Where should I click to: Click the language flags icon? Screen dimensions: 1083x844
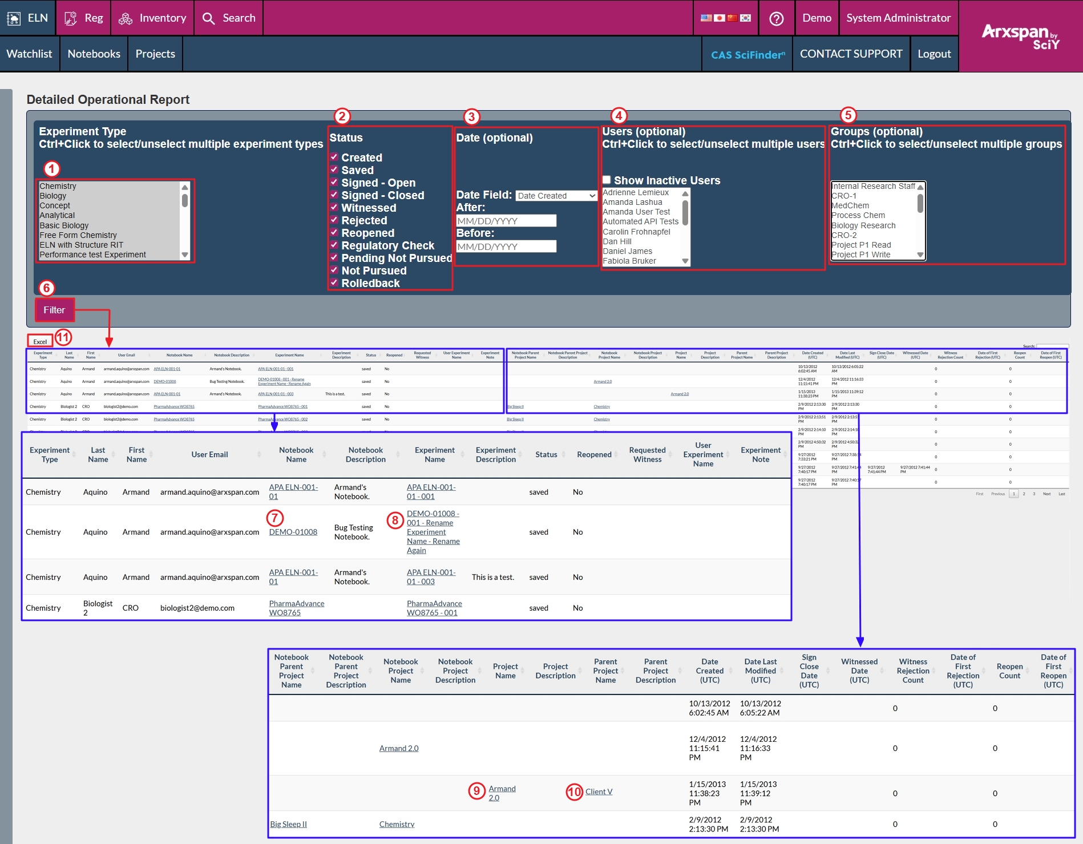pyautogui.click(x=726, y=18)
